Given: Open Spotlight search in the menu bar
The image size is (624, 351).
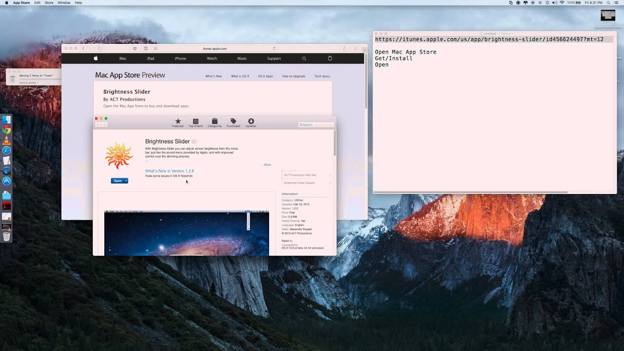Looking at the screenshot, I should point(608,2).
